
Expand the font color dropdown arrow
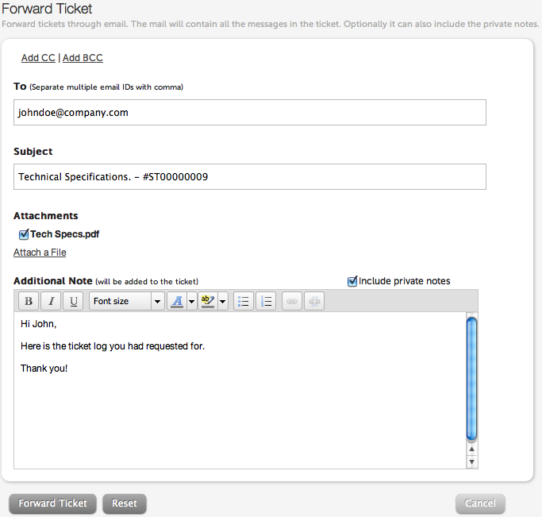coord(191,302)
